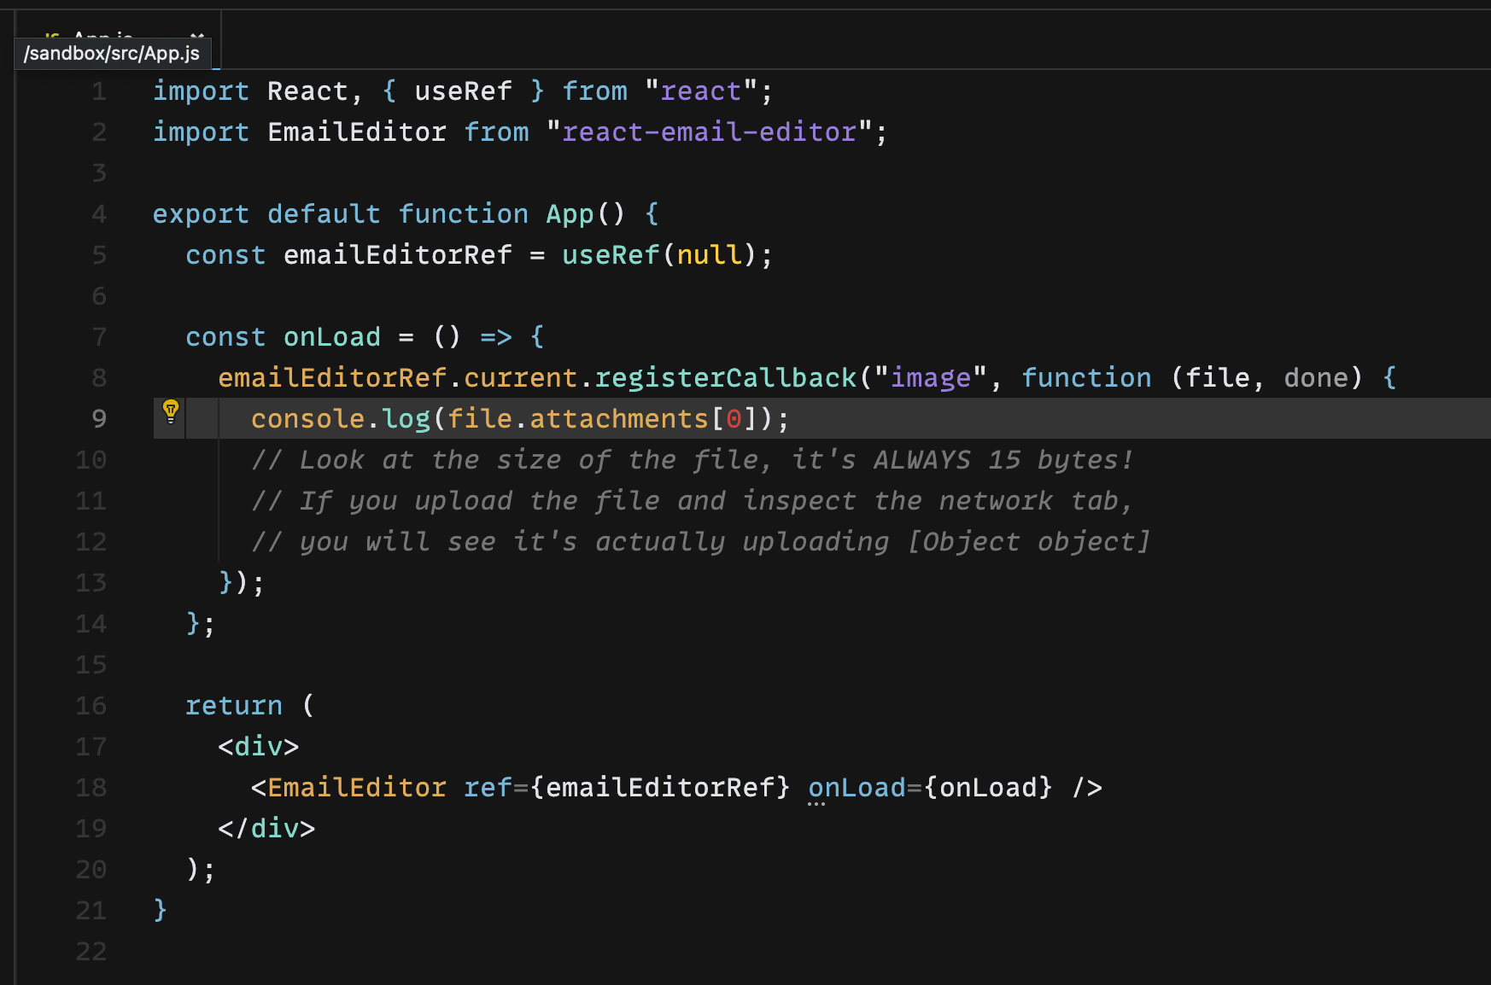Click the onLoad constant name on line 7
This screenshot has width=1491, height=985.
coord(332,337)
